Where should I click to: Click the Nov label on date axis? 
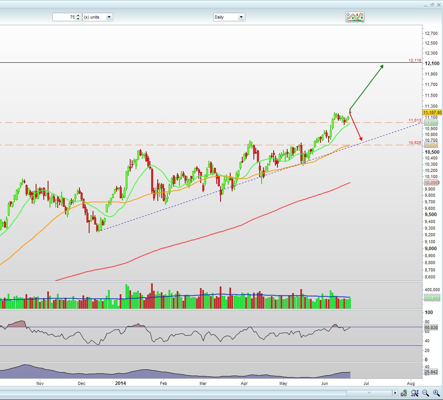pos(40,383)
